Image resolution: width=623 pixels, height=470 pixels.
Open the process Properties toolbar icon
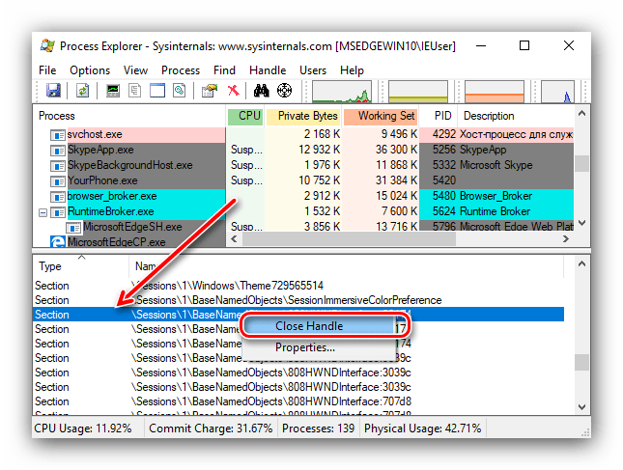(210, 91)
